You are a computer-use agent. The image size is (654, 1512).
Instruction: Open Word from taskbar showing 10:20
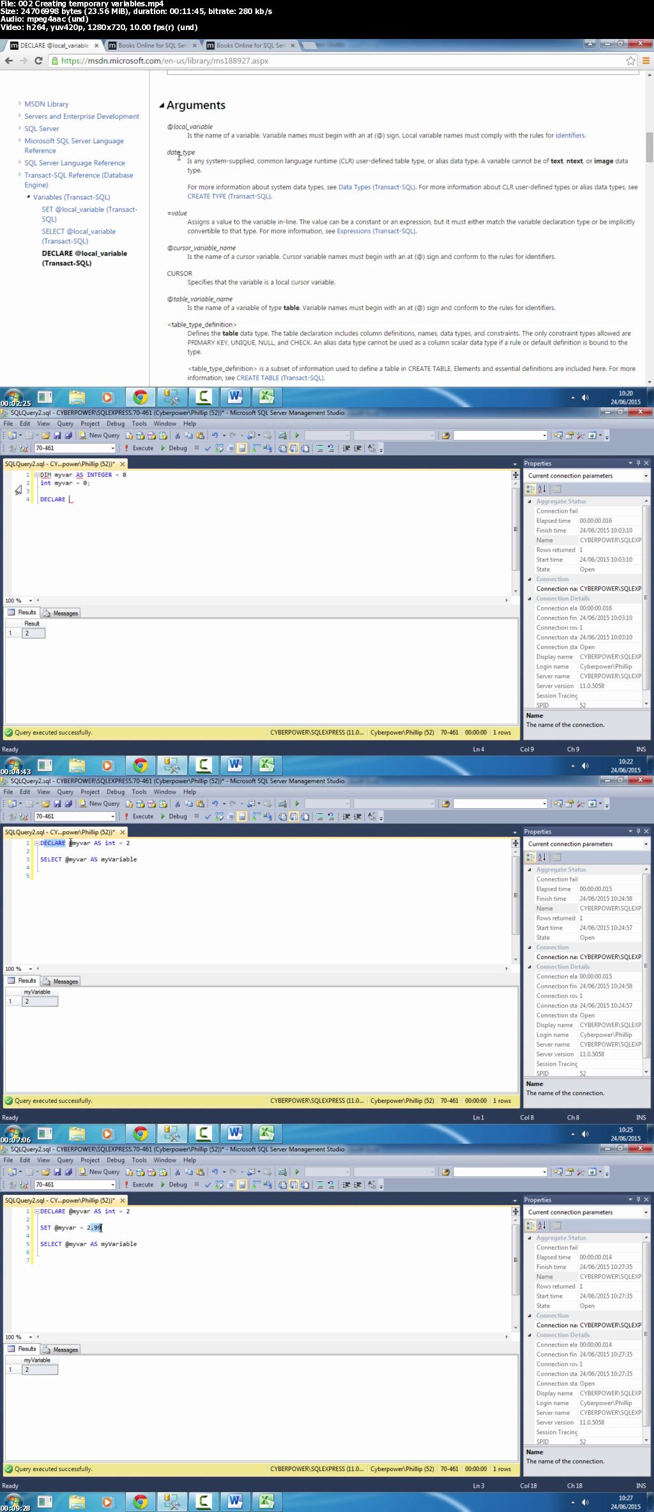[x=235, y=398]
